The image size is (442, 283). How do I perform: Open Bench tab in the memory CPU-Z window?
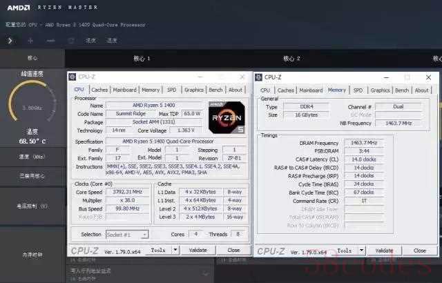click(x=402, y=90)
